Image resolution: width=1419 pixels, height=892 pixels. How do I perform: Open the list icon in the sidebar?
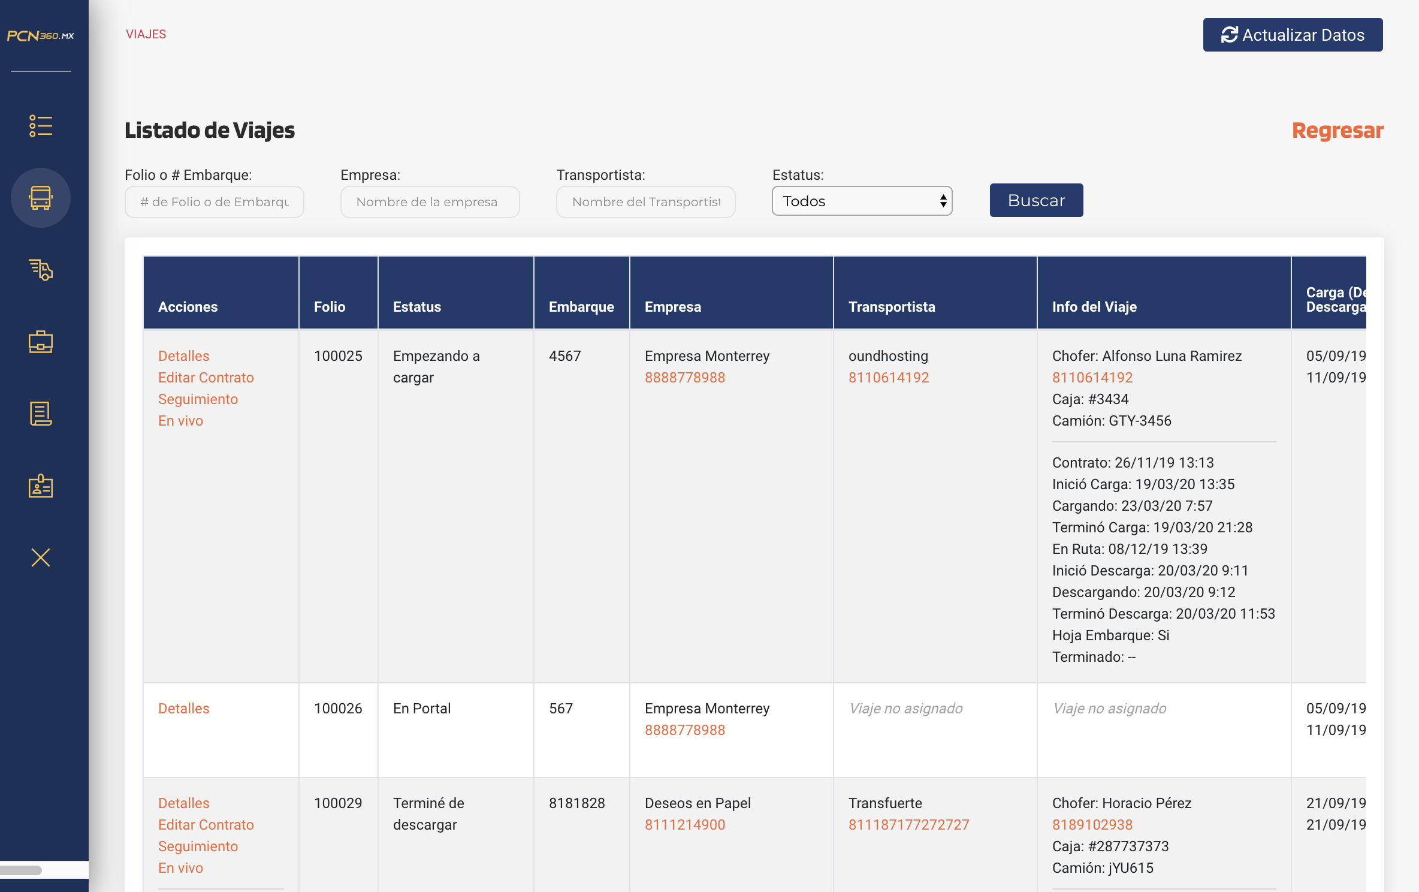(41, 126)
